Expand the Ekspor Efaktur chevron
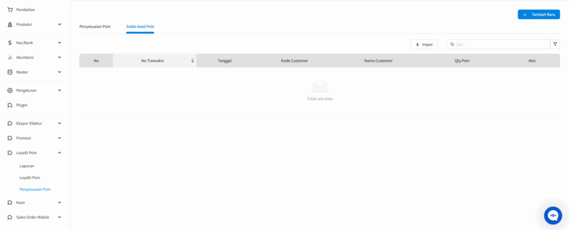The width and height of the screenshot is (569, 230). pyautogui.click(x=59, y=123)
